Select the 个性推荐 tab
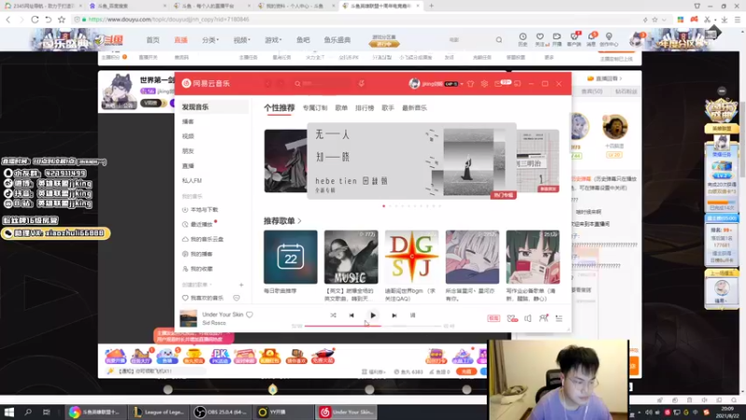Viewport: 746px width, 420px height. click(x=279, y=108)
